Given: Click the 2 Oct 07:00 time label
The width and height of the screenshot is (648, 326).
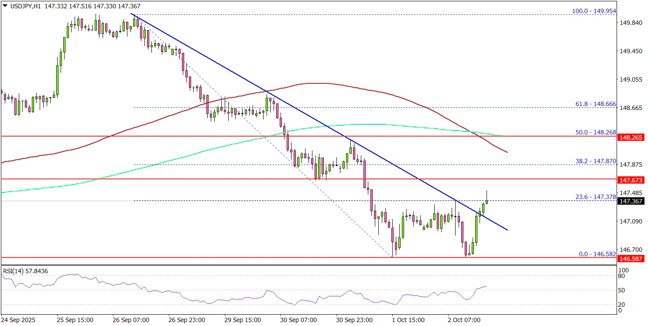Looking at the screenshot, I should (x=464, y=320).
